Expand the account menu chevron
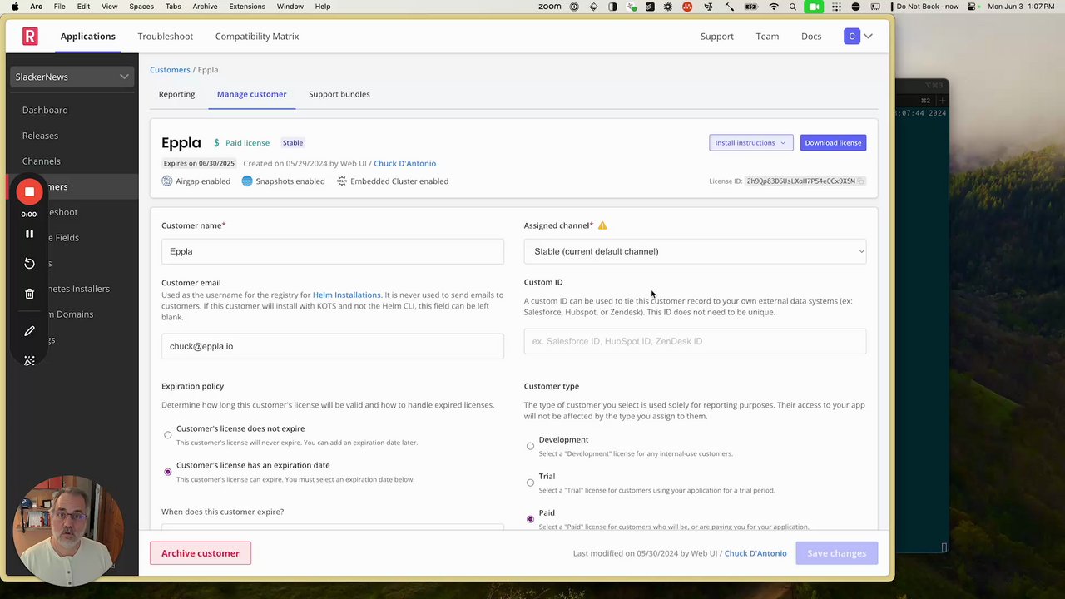Image resolution: width=1065 pixels, height=599 pixels. click(x=868, y=36)
